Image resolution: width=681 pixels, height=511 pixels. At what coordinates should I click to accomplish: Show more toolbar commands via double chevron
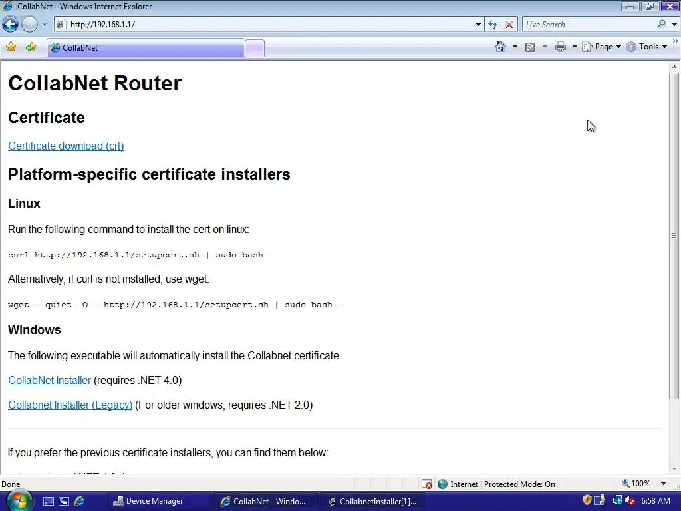coord(676,41)
